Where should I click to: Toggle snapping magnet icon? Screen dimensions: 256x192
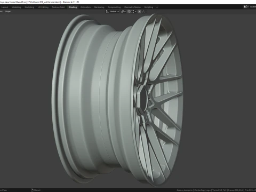pyautogui.click(x=129, y=11)
